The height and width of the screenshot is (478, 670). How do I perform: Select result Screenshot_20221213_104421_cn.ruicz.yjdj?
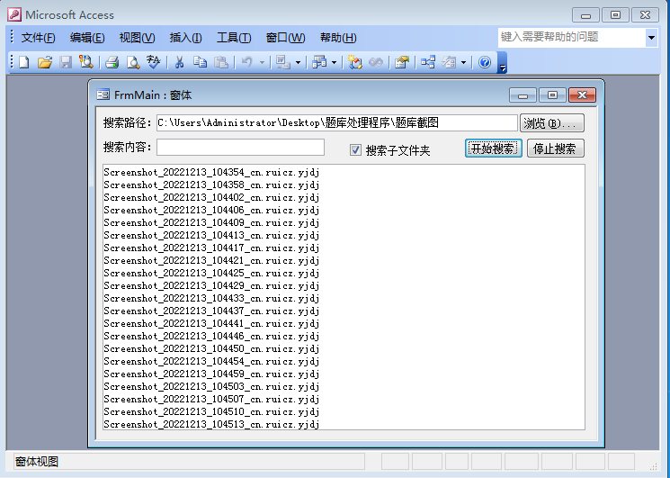[211, 261]
